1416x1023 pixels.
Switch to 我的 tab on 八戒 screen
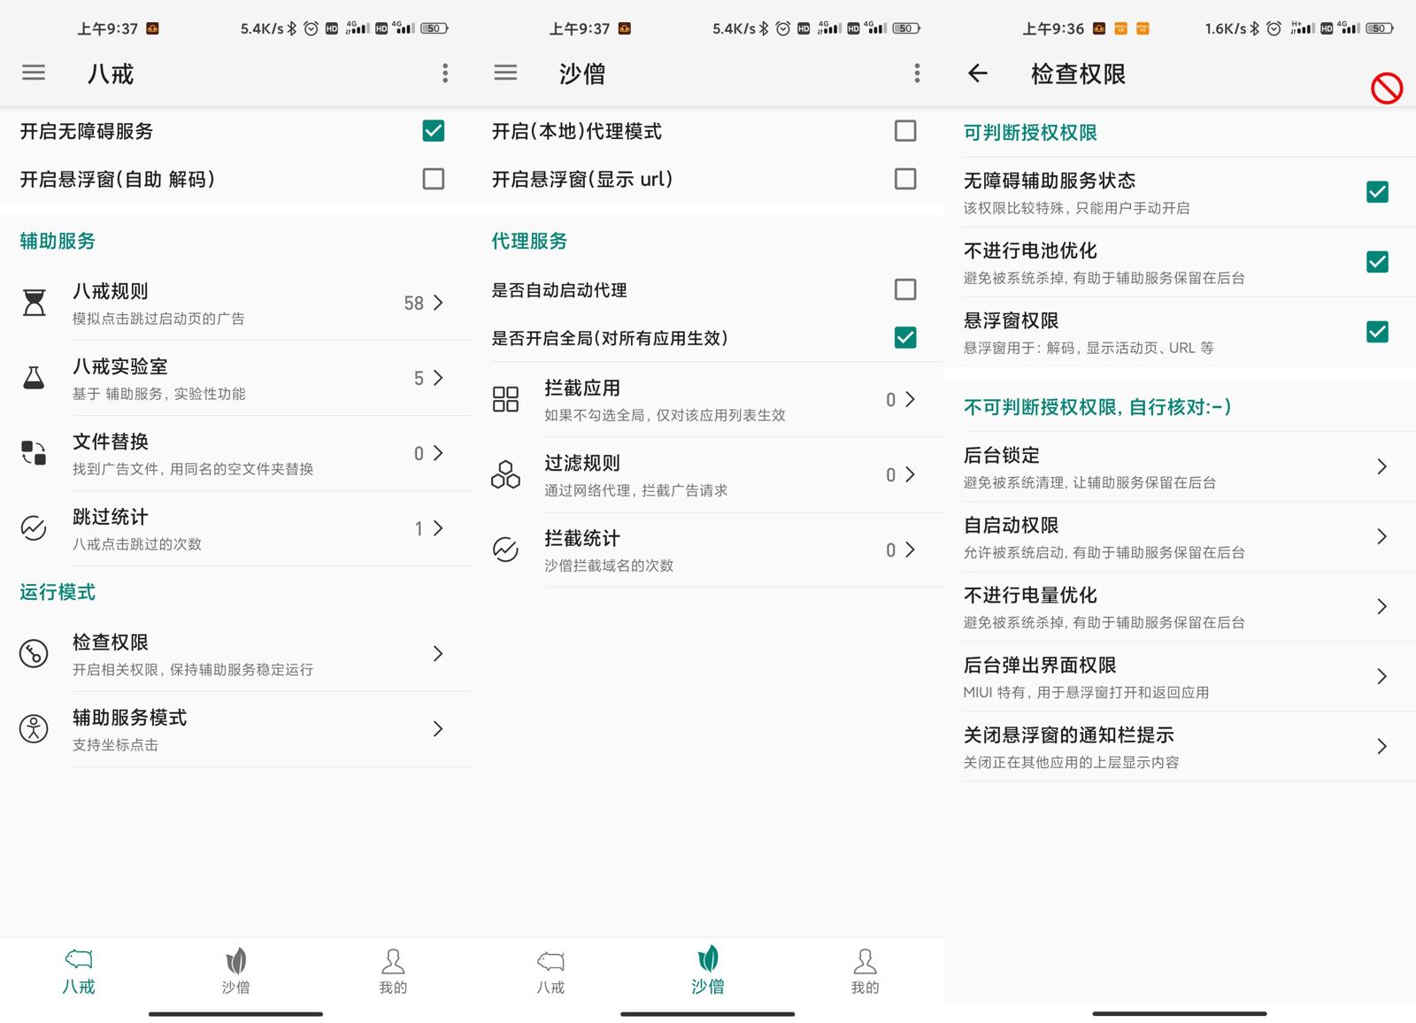(393, 971)
